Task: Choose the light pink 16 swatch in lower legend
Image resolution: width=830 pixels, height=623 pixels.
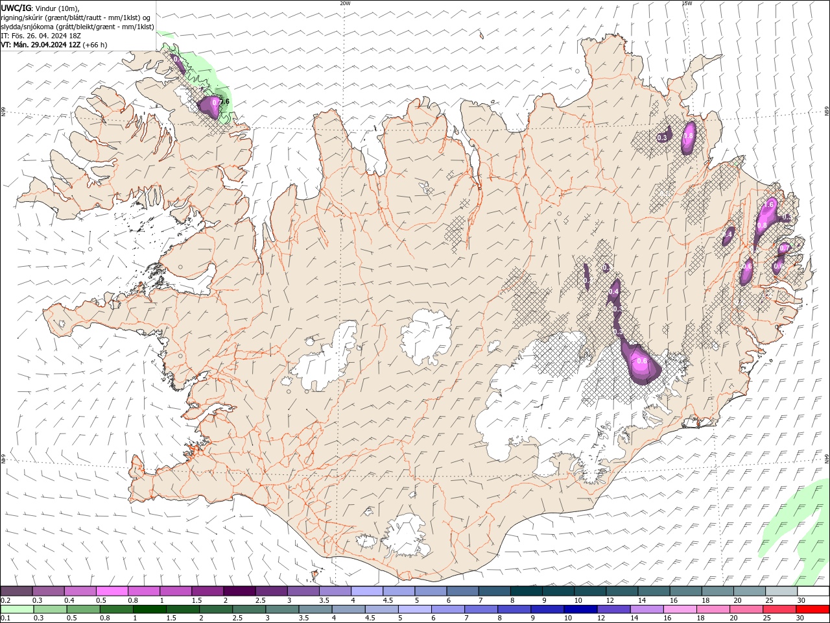Action: click(680, 609)
